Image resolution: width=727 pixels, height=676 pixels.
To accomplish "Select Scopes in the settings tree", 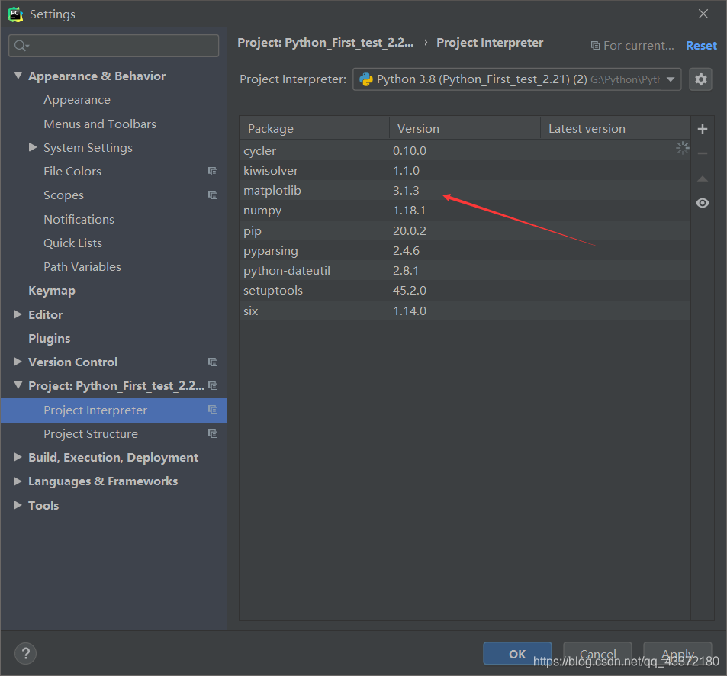I will tap(63, 195).
